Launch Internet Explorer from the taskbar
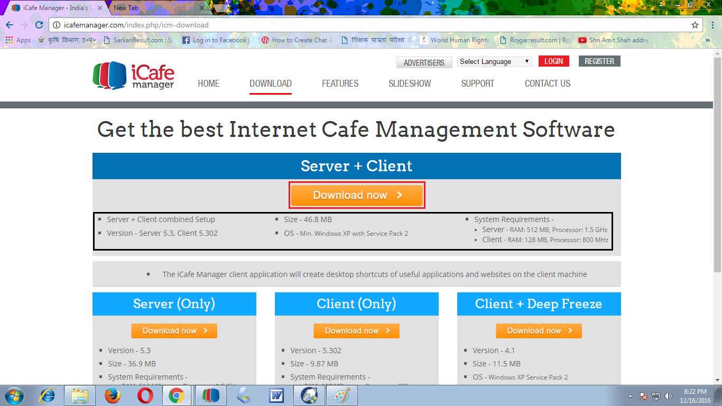Viewport: 722px width, 406px height. coord(48,395)
